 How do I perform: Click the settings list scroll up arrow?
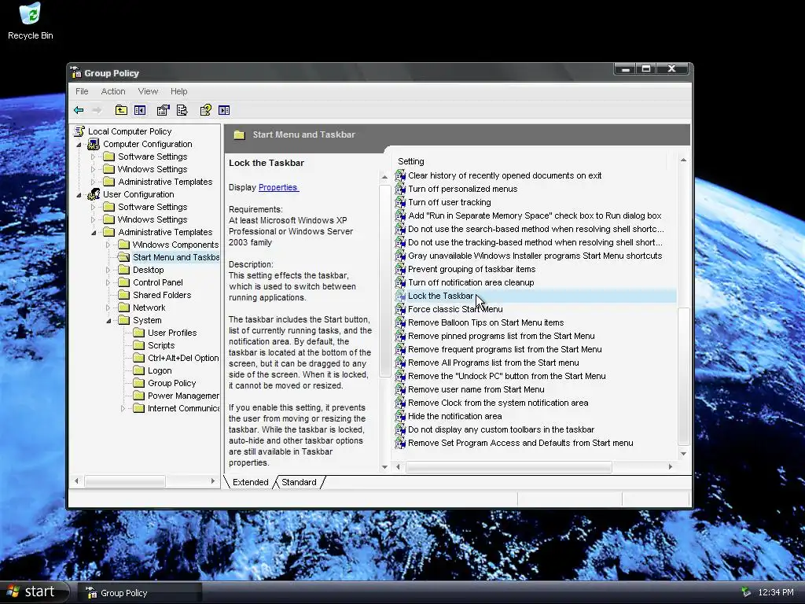683,160
